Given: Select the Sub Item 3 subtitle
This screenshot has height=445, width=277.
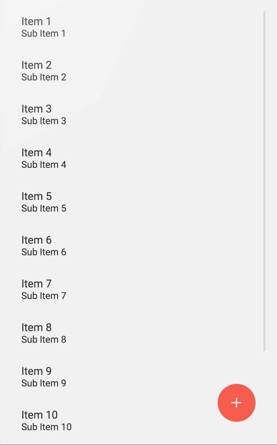Looking at the screenshot, I should point(44,121).
